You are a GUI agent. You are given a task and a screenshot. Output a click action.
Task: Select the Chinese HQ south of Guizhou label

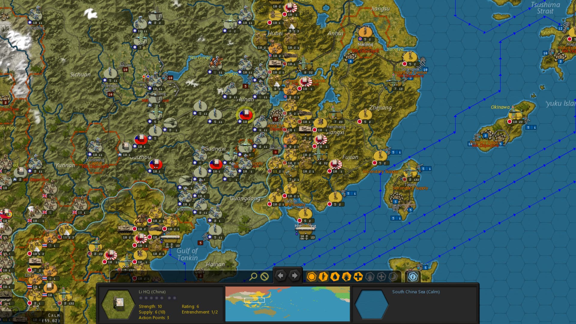[155, 164]
